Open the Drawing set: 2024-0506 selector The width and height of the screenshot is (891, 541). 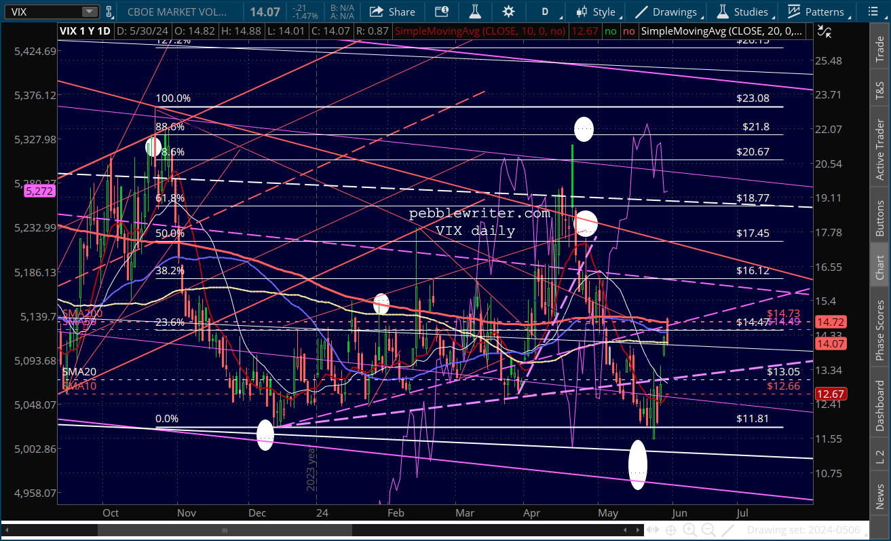pos(806,530)
